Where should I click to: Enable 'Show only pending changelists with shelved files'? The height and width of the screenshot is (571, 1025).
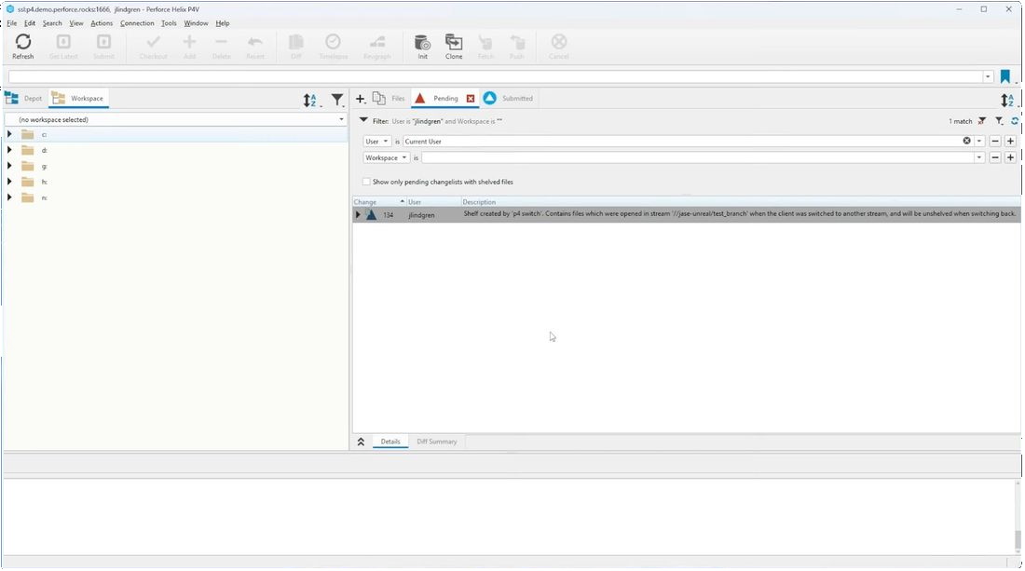pos(366,182)
